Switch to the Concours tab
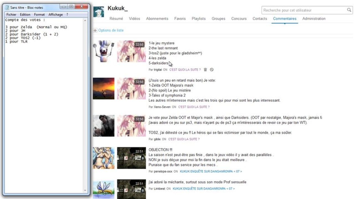 (239, 19)
